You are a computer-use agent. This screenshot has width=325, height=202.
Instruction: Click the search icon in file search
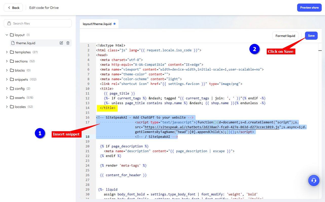click(x=9, y=23)
